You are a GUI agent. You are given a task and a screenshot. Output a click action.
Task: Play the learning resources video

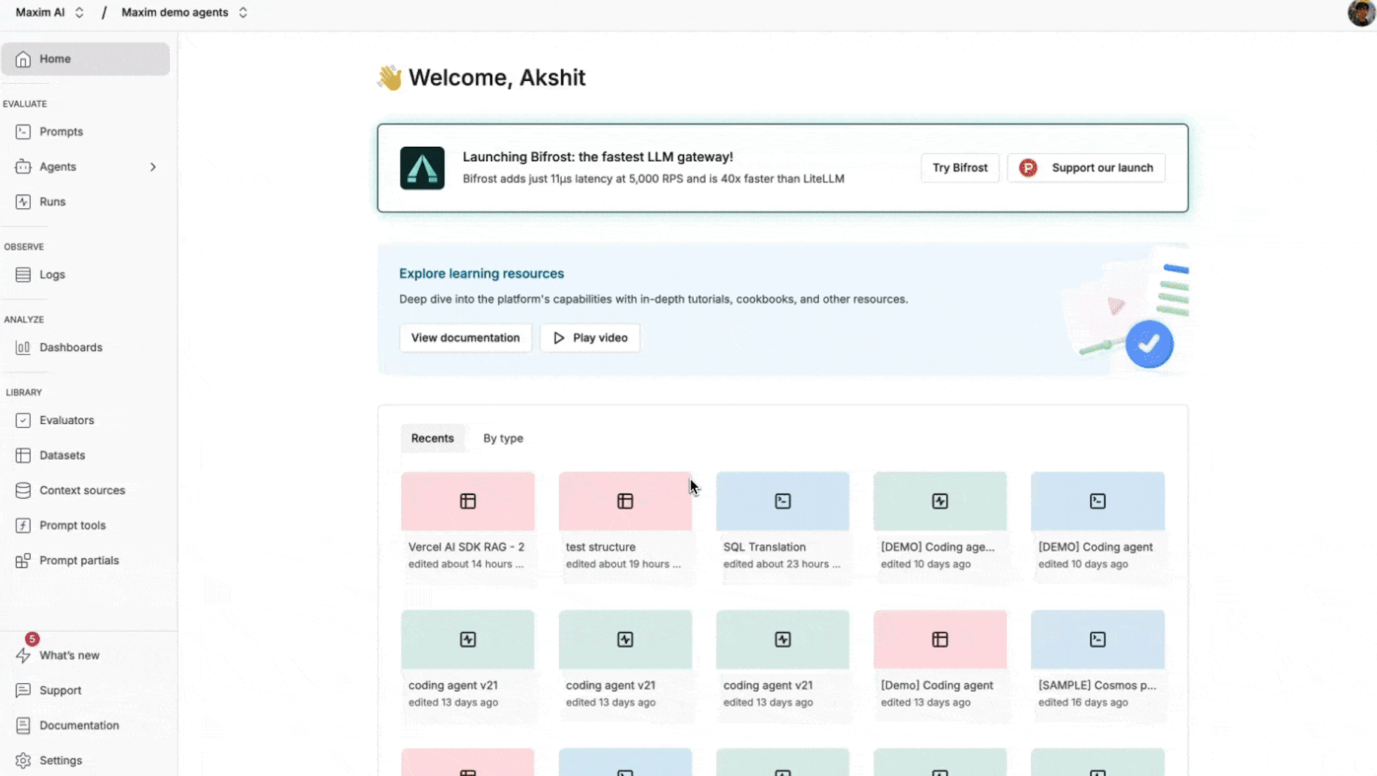pos(590,338)
